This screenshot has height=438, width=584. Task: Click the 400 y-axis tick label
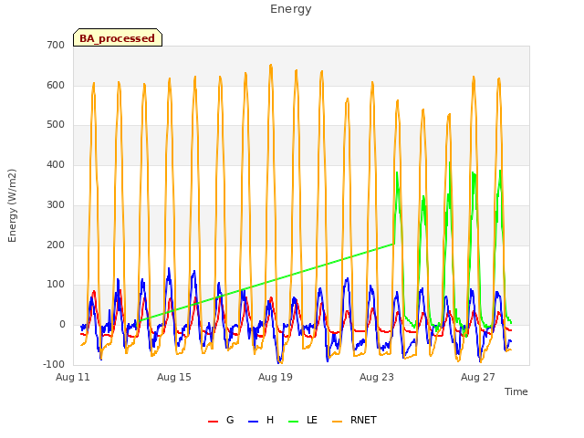[56, 164]
